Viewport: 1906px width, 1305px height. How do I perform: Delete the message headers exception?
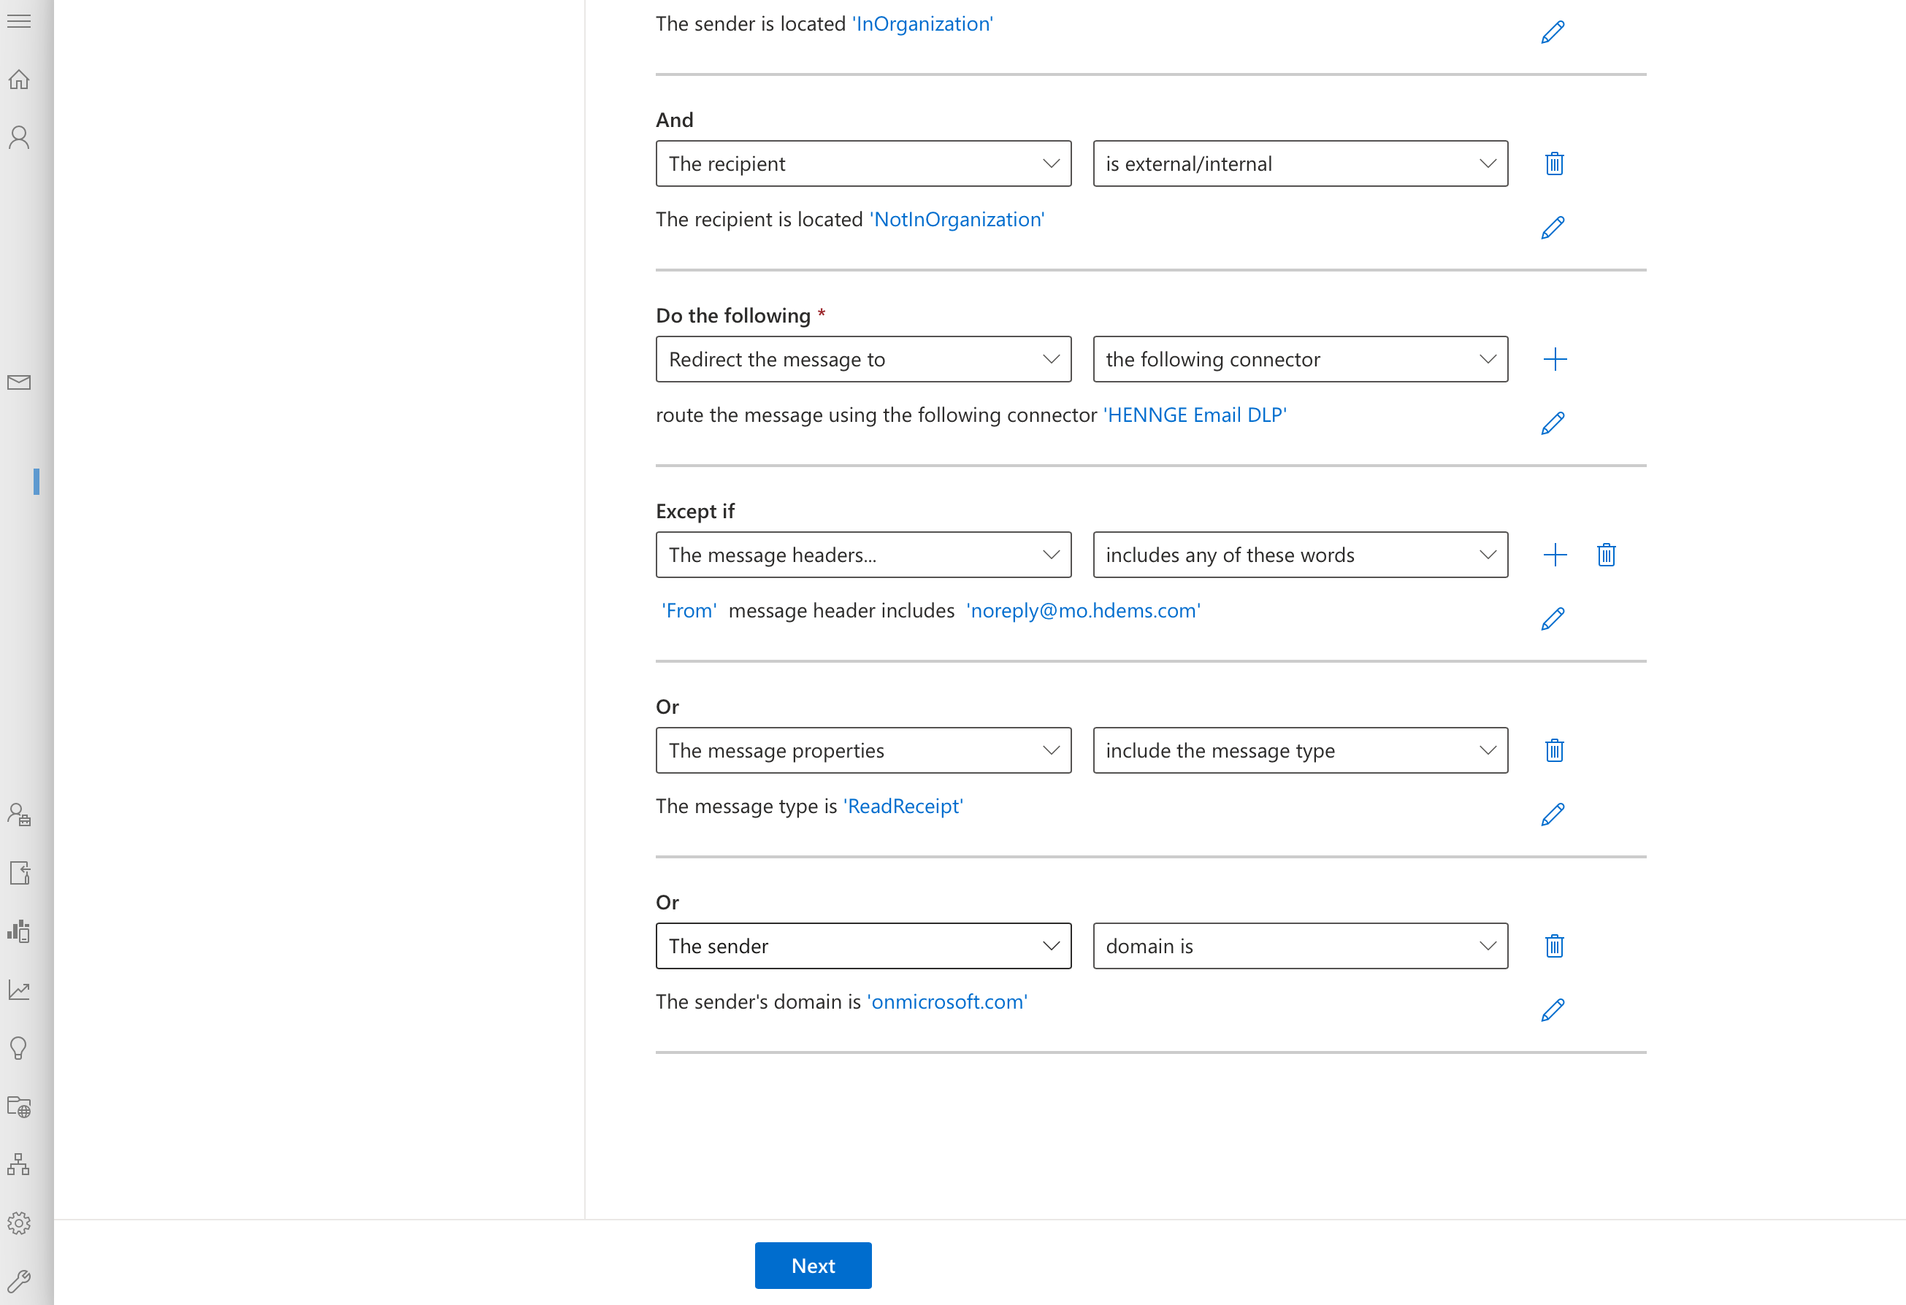(x=1606, y=555)
